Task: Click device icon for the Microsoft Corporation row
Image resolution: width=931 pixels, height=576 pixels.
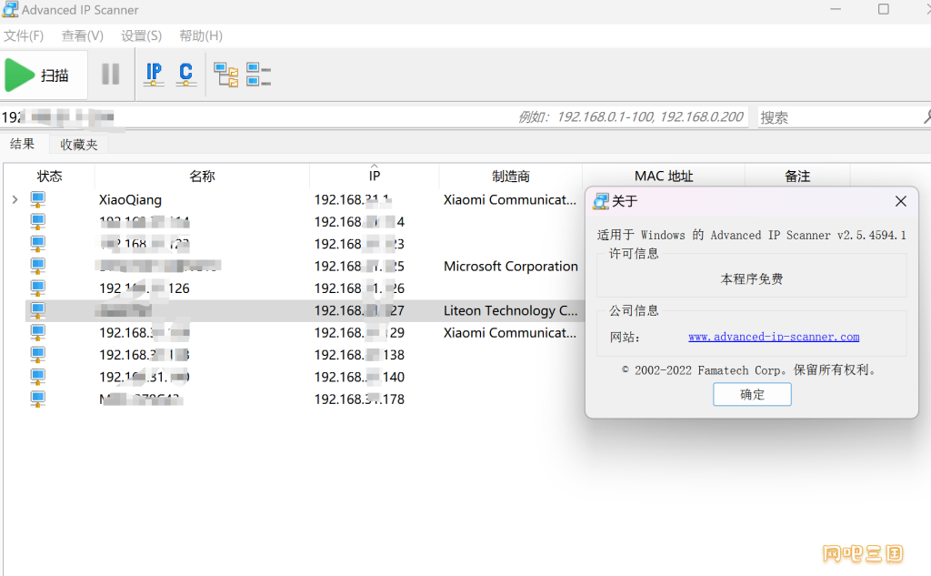Action: click(x=38, y=267)
